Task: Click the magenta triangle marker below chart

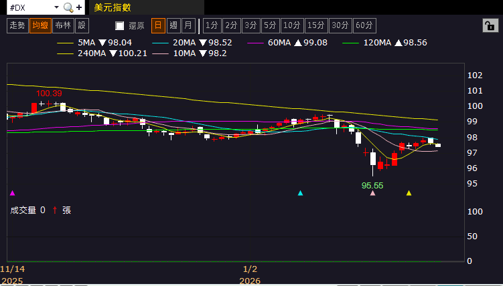Action: click(x=13, y=193)
